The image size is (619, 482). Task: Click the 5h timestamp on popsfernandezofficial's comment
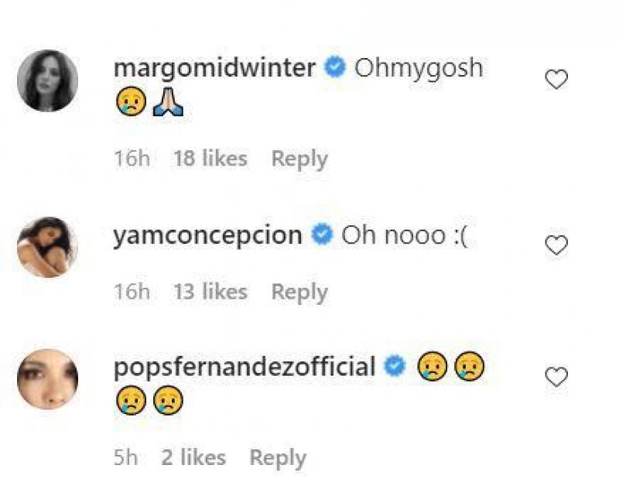click(x=125, y=457)
